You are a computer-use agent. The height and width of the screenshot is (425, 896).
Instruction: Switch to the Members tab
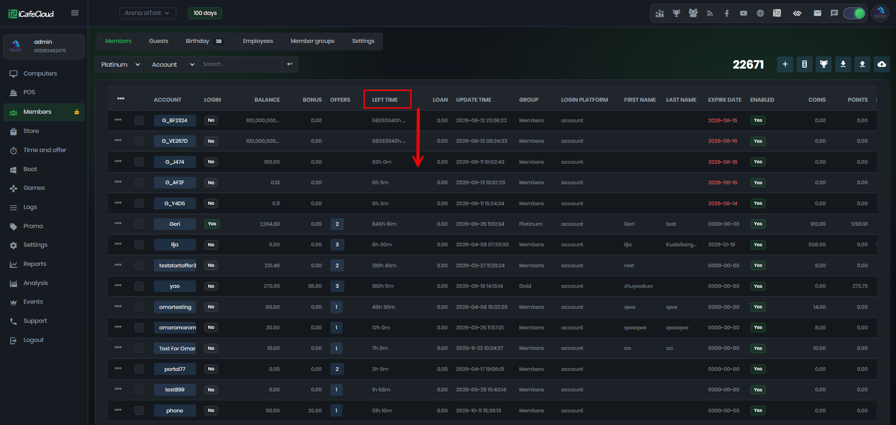click(119, 41)
